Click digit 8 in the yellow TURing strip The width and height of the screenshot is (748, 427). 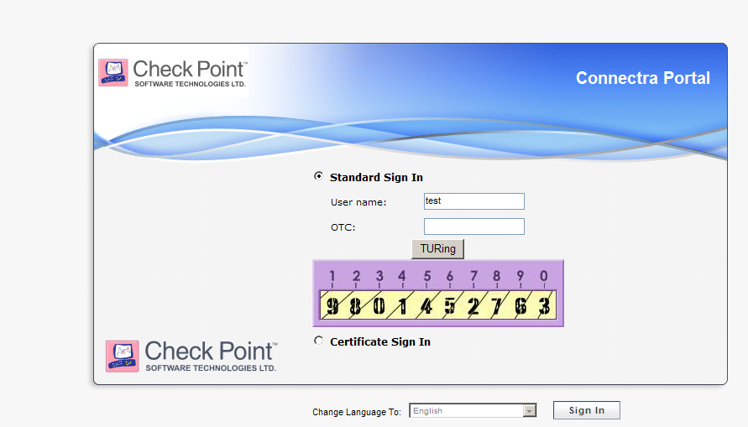click(355, 306)
